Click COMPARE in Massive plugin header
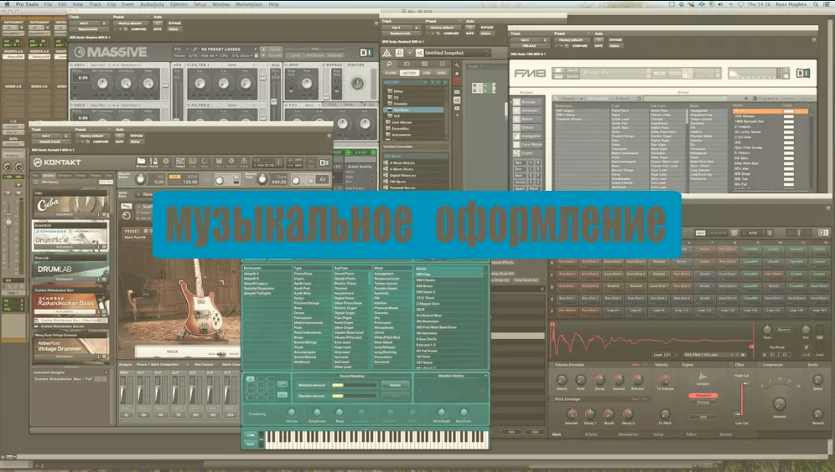 (x=139, y=29)
